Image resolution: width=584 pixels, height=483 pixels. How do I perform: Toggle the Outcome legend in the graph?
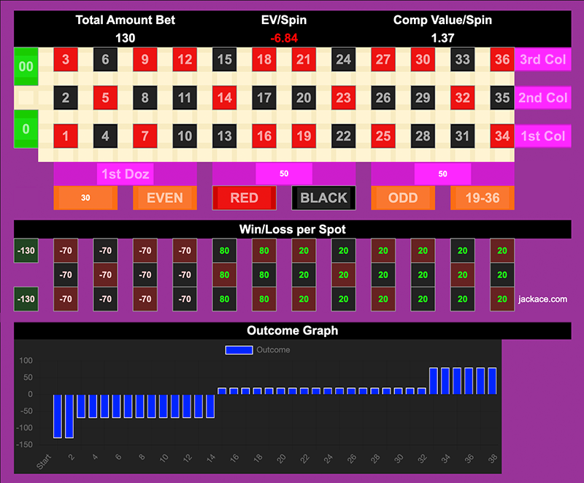[258, 350]
